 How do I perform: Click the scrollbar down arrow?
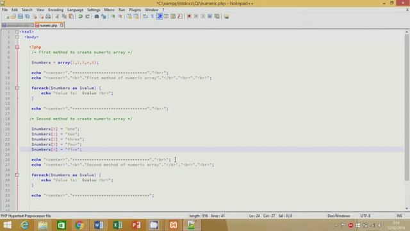[407, 208]
